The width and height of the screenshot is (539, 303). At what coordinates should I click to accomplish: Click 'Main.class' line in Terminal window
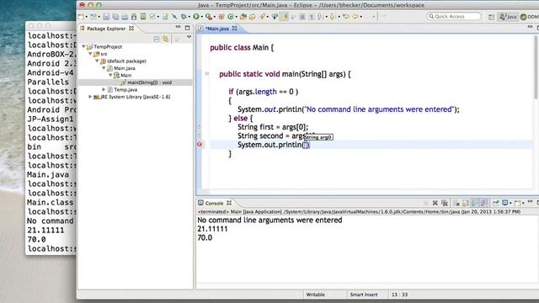tap(51, 202)
